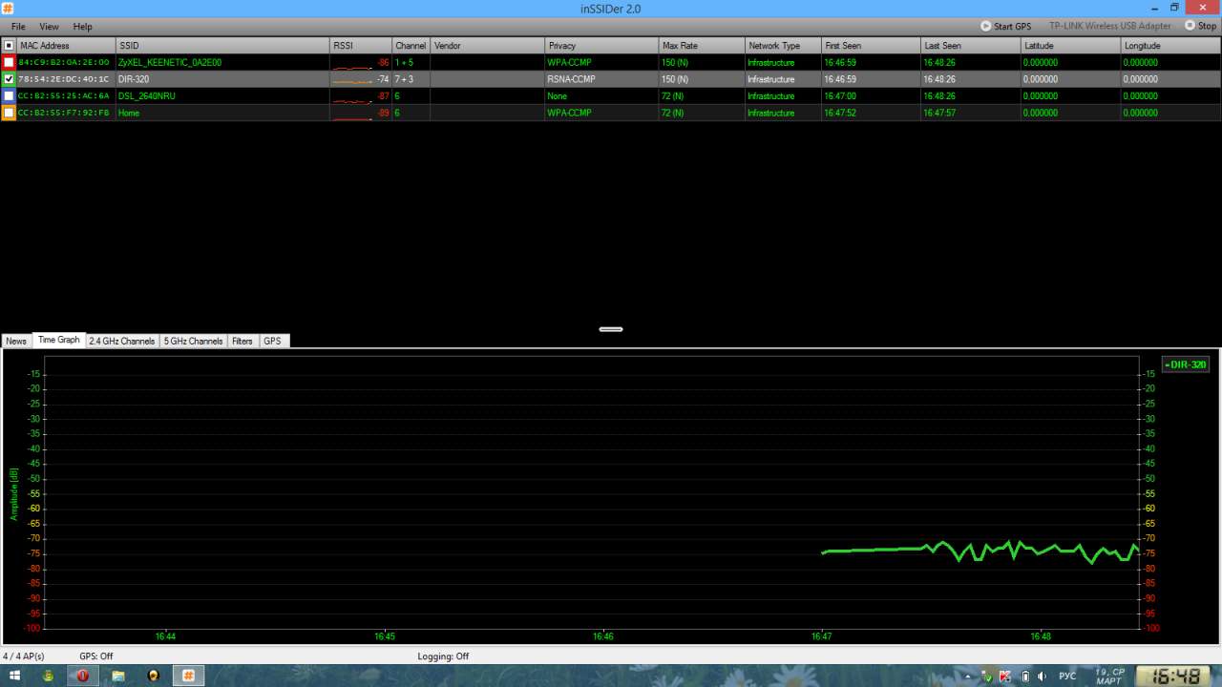Click the DIR-320 graph legend label
This screenshot has height=687, width=1222.
1186,364
